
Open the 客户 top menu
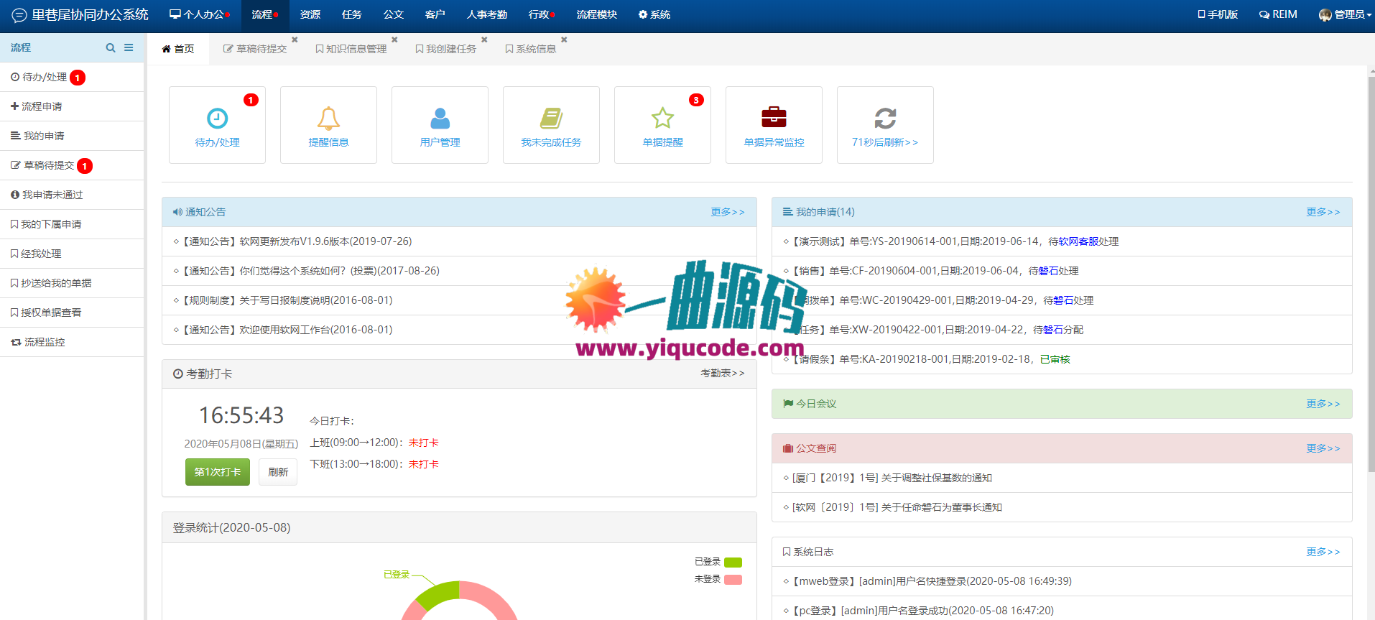[435, 14]
